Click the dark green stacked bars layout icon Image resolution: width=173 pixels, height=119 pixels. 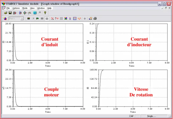(29, 19)
